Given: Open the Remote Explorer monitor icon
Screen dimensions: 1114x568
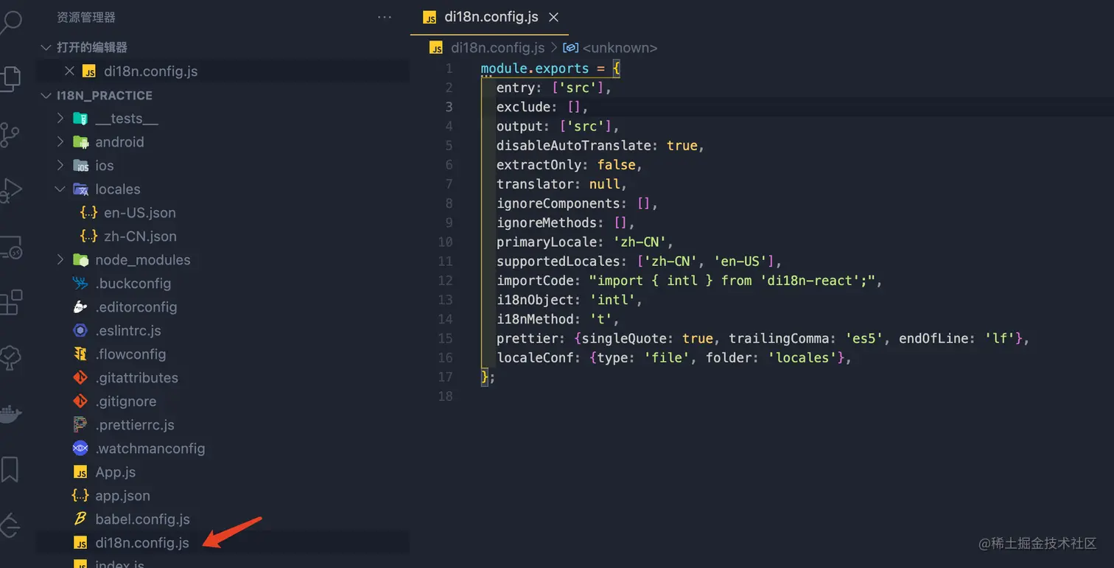Looking at the screenshot, I should tap(10, 248).
